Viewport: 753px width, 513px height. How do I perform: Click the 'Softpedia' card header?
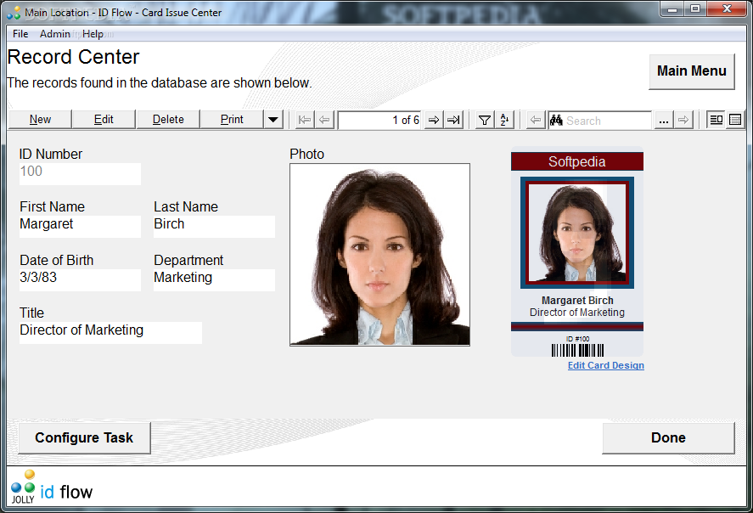(x=576, y=162)
